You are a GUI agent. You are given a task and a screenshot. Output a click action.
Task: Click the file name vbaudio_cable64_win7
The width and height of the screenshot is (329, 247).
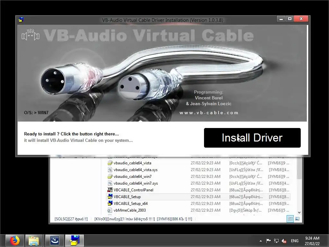[x=132, y=177]
